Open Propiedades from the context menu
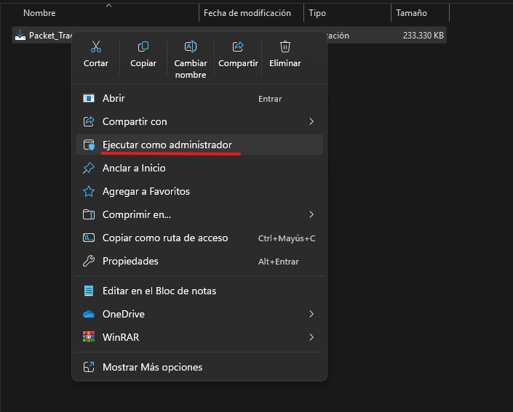 (130, 261)
